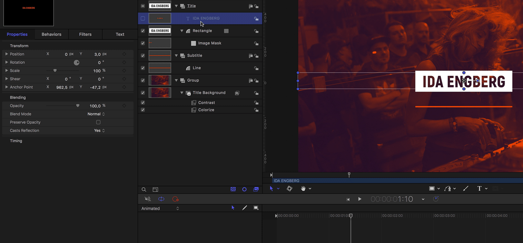Screen dimensions: 523x243
Task: Open the Filters tab
Action: click(x=85, y=34)
